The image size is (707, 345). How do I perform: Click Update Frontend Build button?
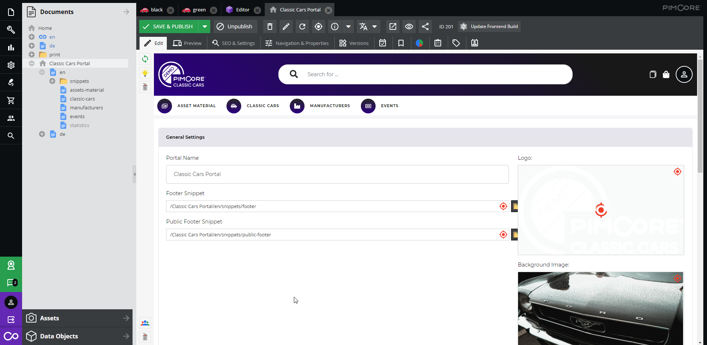[x=489, y=27]
